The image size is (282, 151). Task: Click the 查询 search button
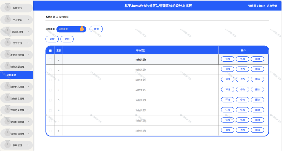96,29
